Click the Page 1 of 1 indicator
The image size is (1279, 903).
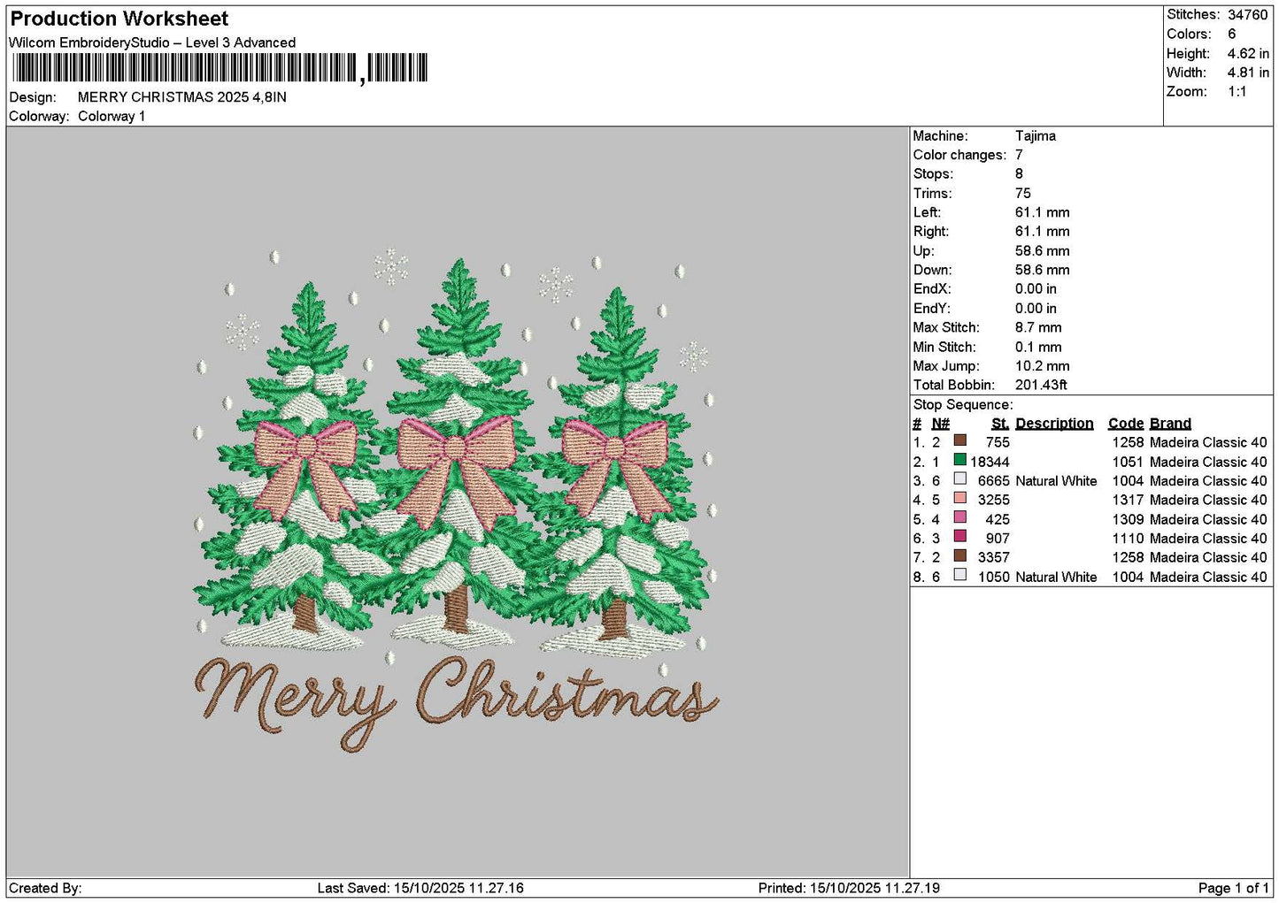coord(1233,888)
